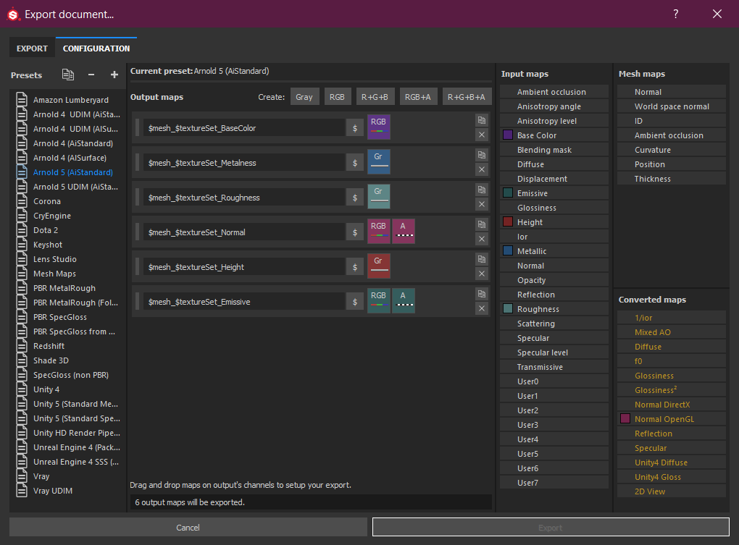The image size is (739, 545).
Task: Select the Arnold 4 (AISurface) preset
Action: pyautogui.click(x=68, y=158)
